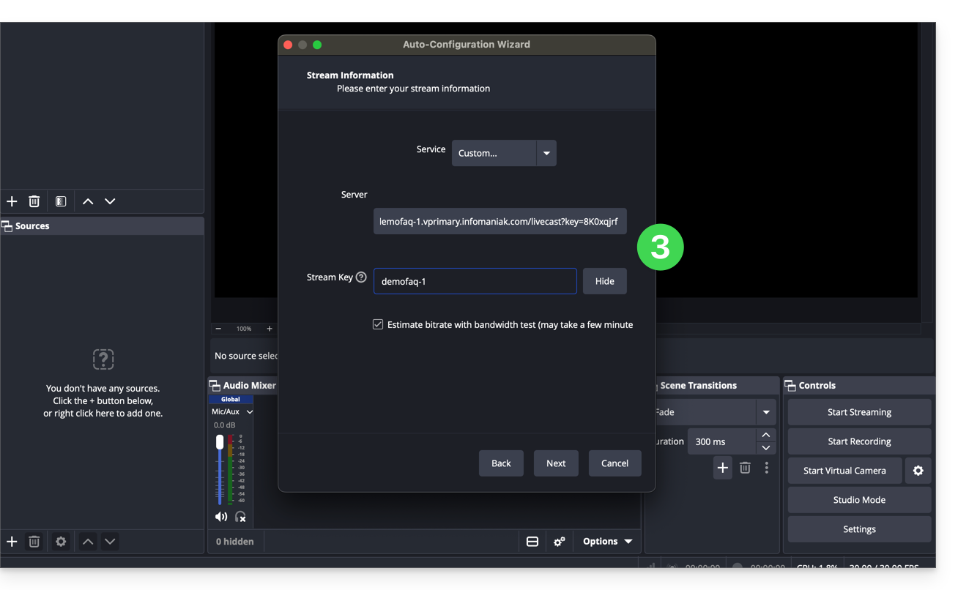Add a source with the plus icon
This screenshot has height=590, width=958.
[12, 542]
